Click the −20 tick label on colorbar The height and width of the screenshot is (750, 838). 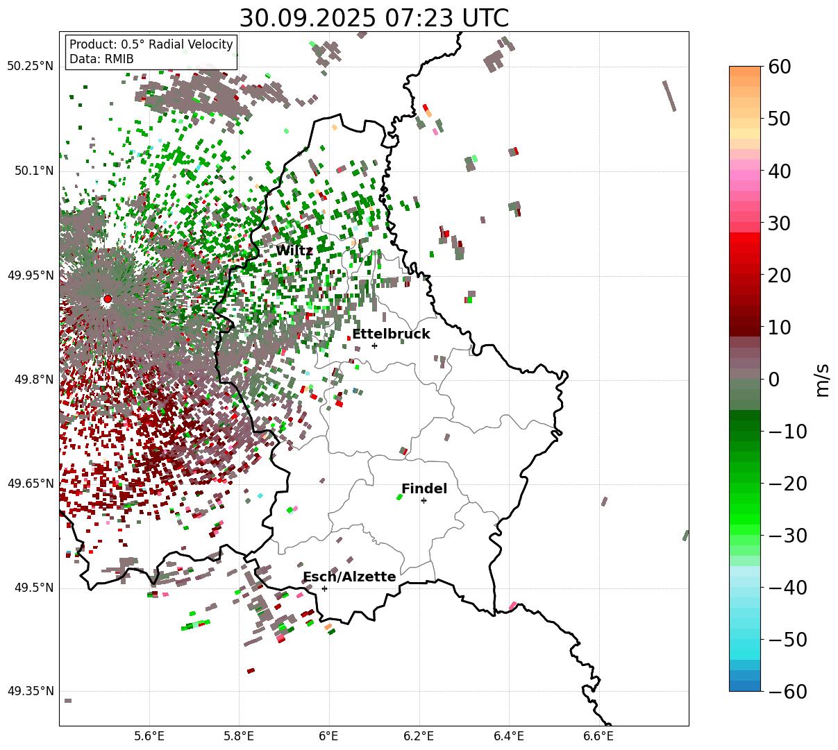pos(787,484)
